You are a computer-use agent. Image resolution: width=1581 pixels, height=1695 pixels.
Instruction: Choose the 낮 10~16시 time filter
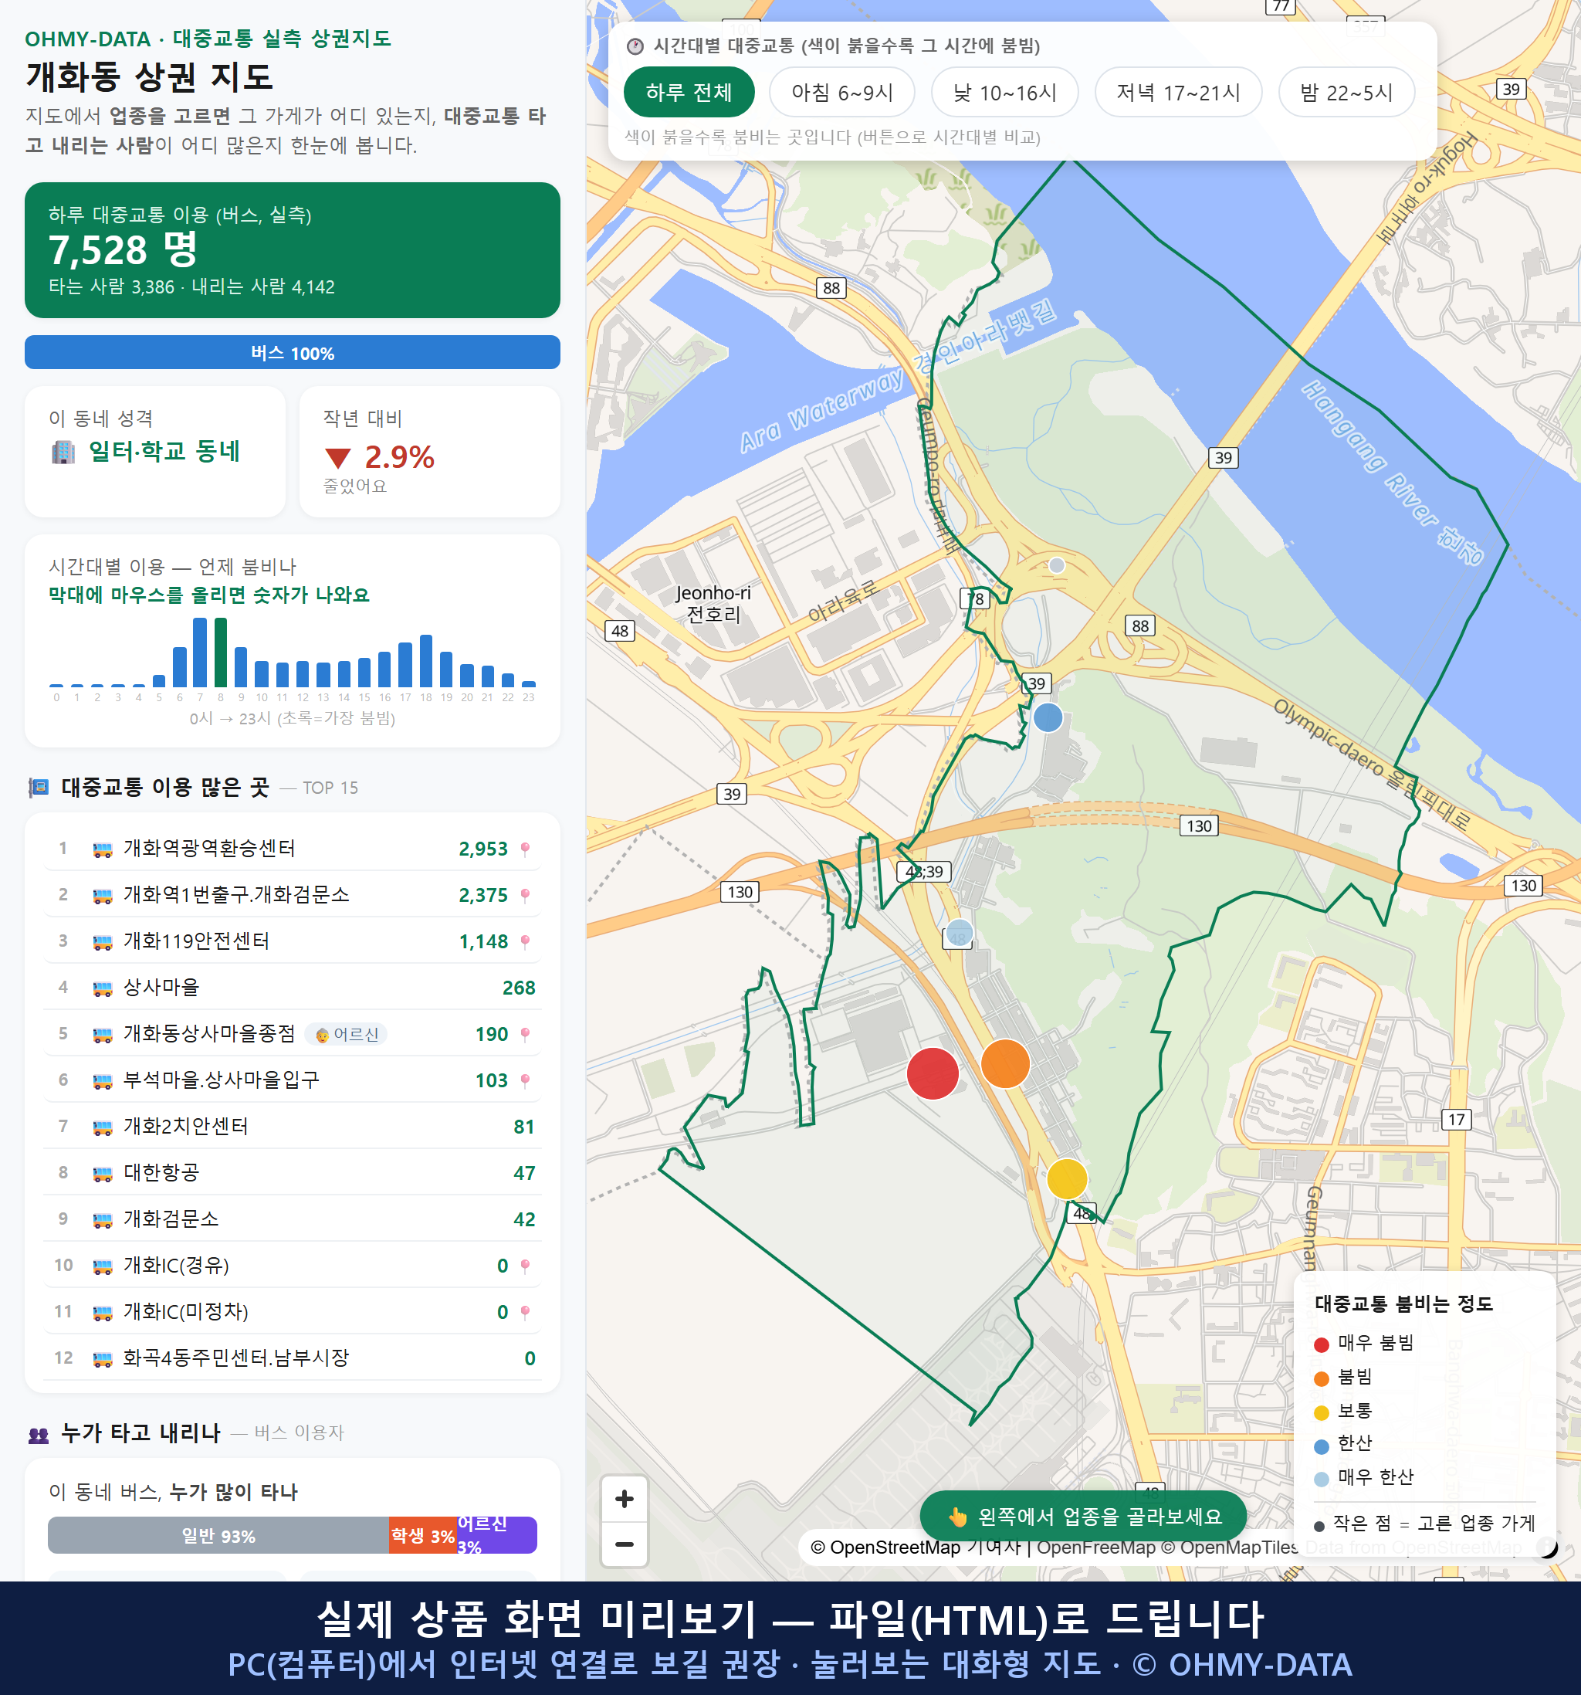[1005, 92]
